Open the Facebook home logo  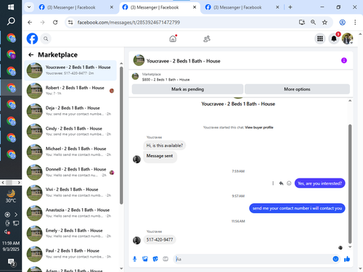32,38
